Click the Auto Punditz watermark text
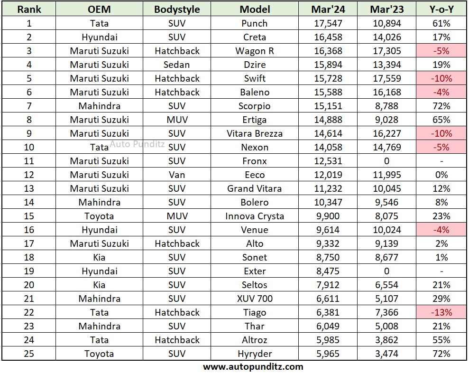469x374 pixels. coord(137,144)
